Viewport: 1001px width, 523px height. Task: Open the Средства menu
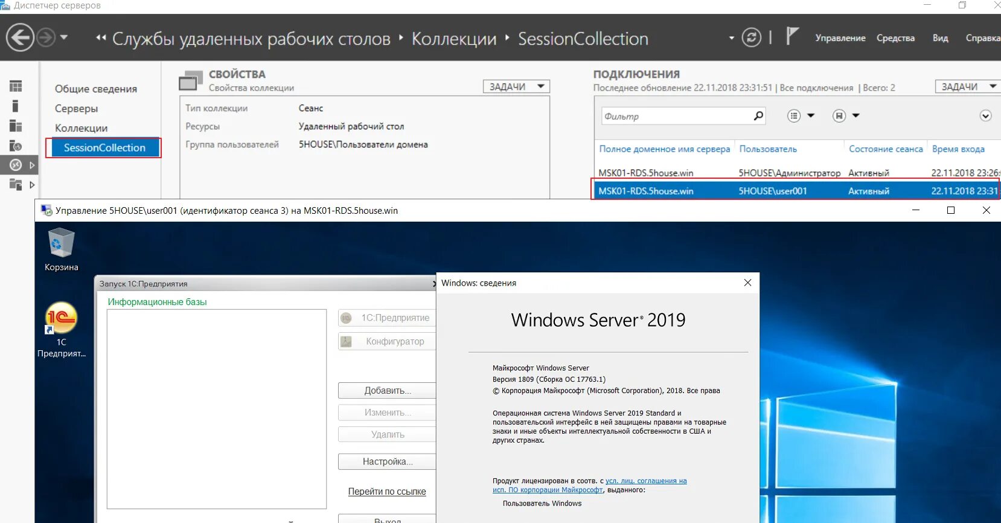[895, 38]
